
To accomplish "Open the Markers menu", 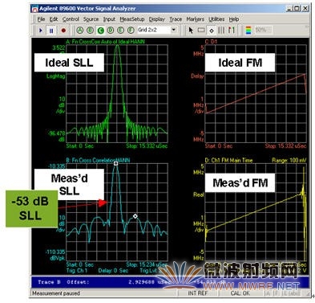I will pos(196,19).
